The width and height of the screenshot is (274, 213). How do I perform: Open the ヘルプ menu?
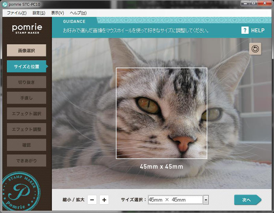pos(78,13)
